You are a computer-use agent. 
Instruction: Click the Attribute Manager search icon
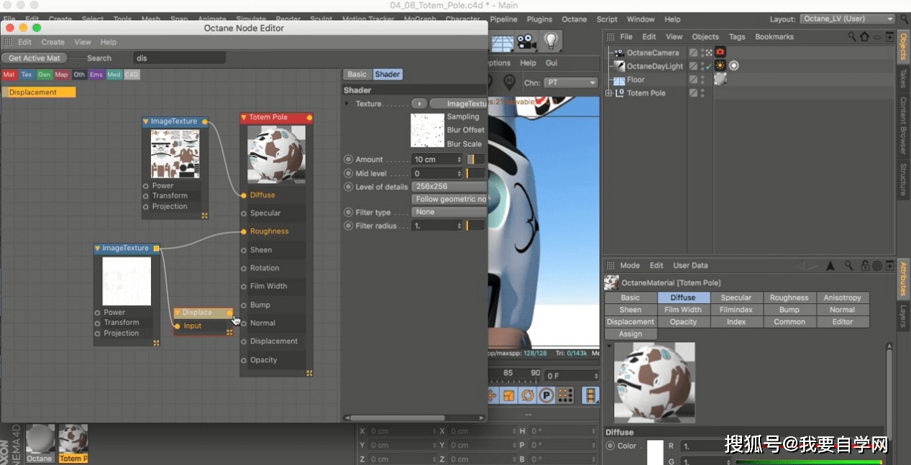[849, 265]
